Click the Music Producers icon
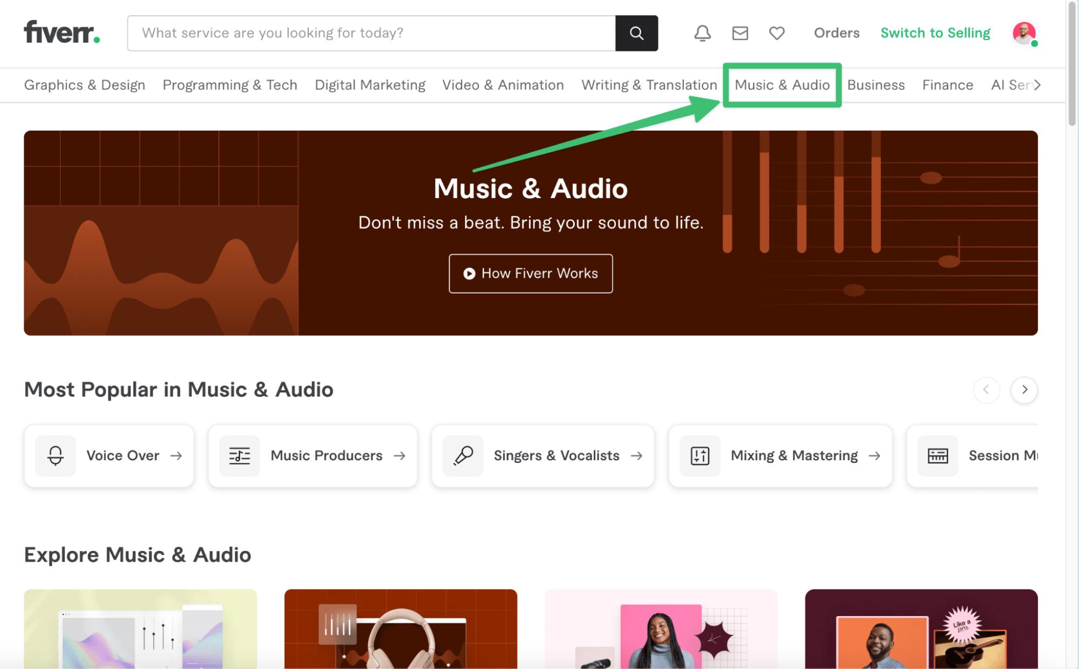 pos(240,455)
